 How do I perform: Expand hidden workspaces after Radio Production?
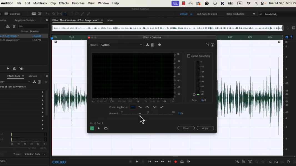pyautogui.click(x=254, y=14)
